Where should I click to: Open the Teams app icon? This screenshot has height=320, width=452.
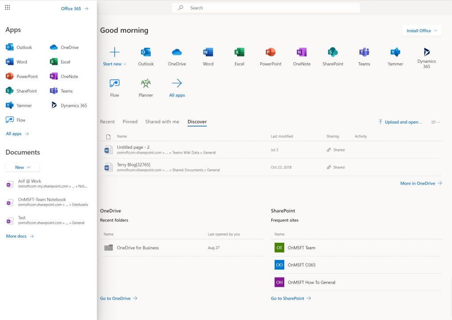364,52
